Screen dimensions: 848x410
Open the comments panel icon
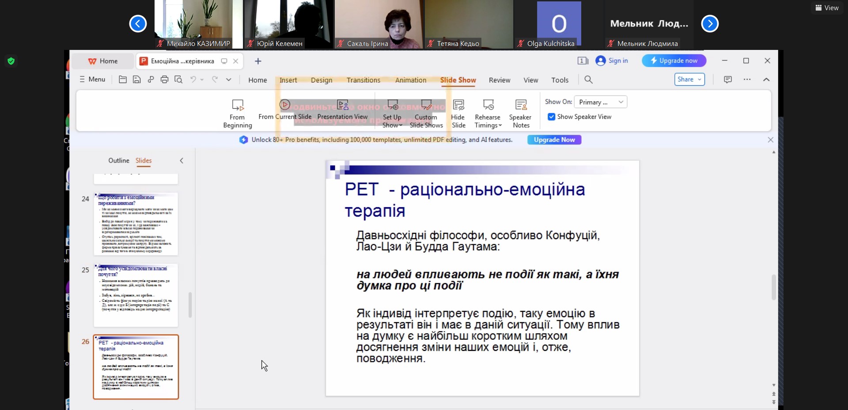[727, 80]
